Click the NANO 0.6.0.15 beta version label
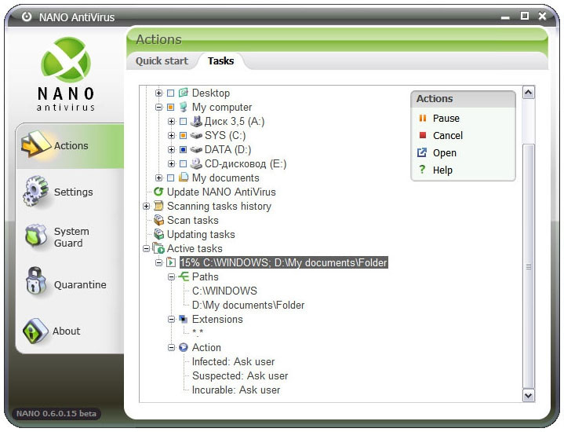The height and width of the screenshot is (432, 564). 56,413
